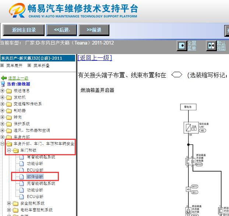This screenshot has height=216, width=229.
Task: Click the 无智能钥匙系统 document icon
Action: pyautogui.click(x=22, y=183)
